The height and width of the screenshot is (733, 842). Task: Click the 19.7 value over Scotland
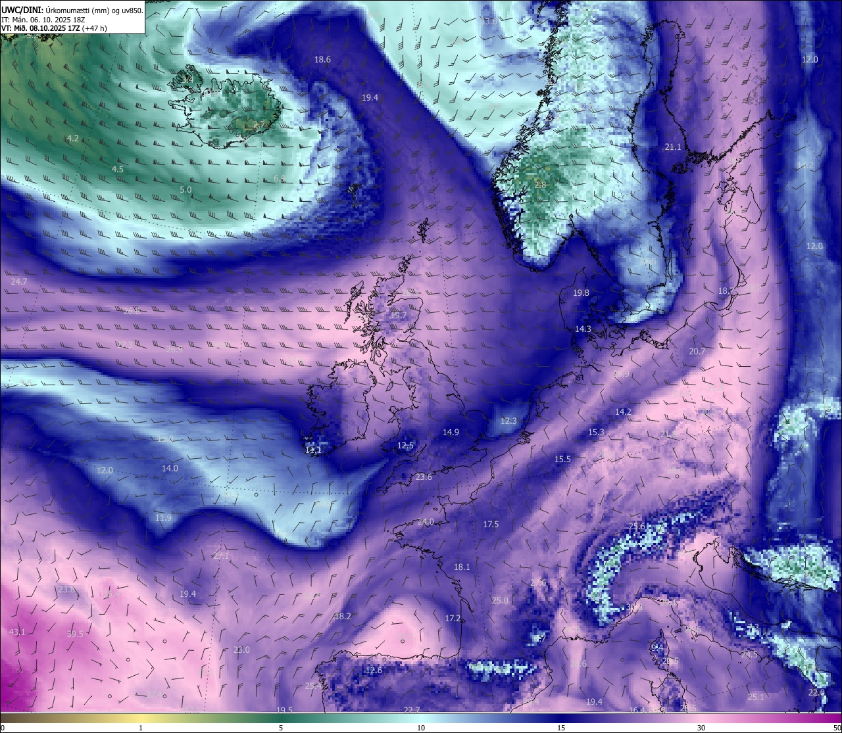click(399, 316)
